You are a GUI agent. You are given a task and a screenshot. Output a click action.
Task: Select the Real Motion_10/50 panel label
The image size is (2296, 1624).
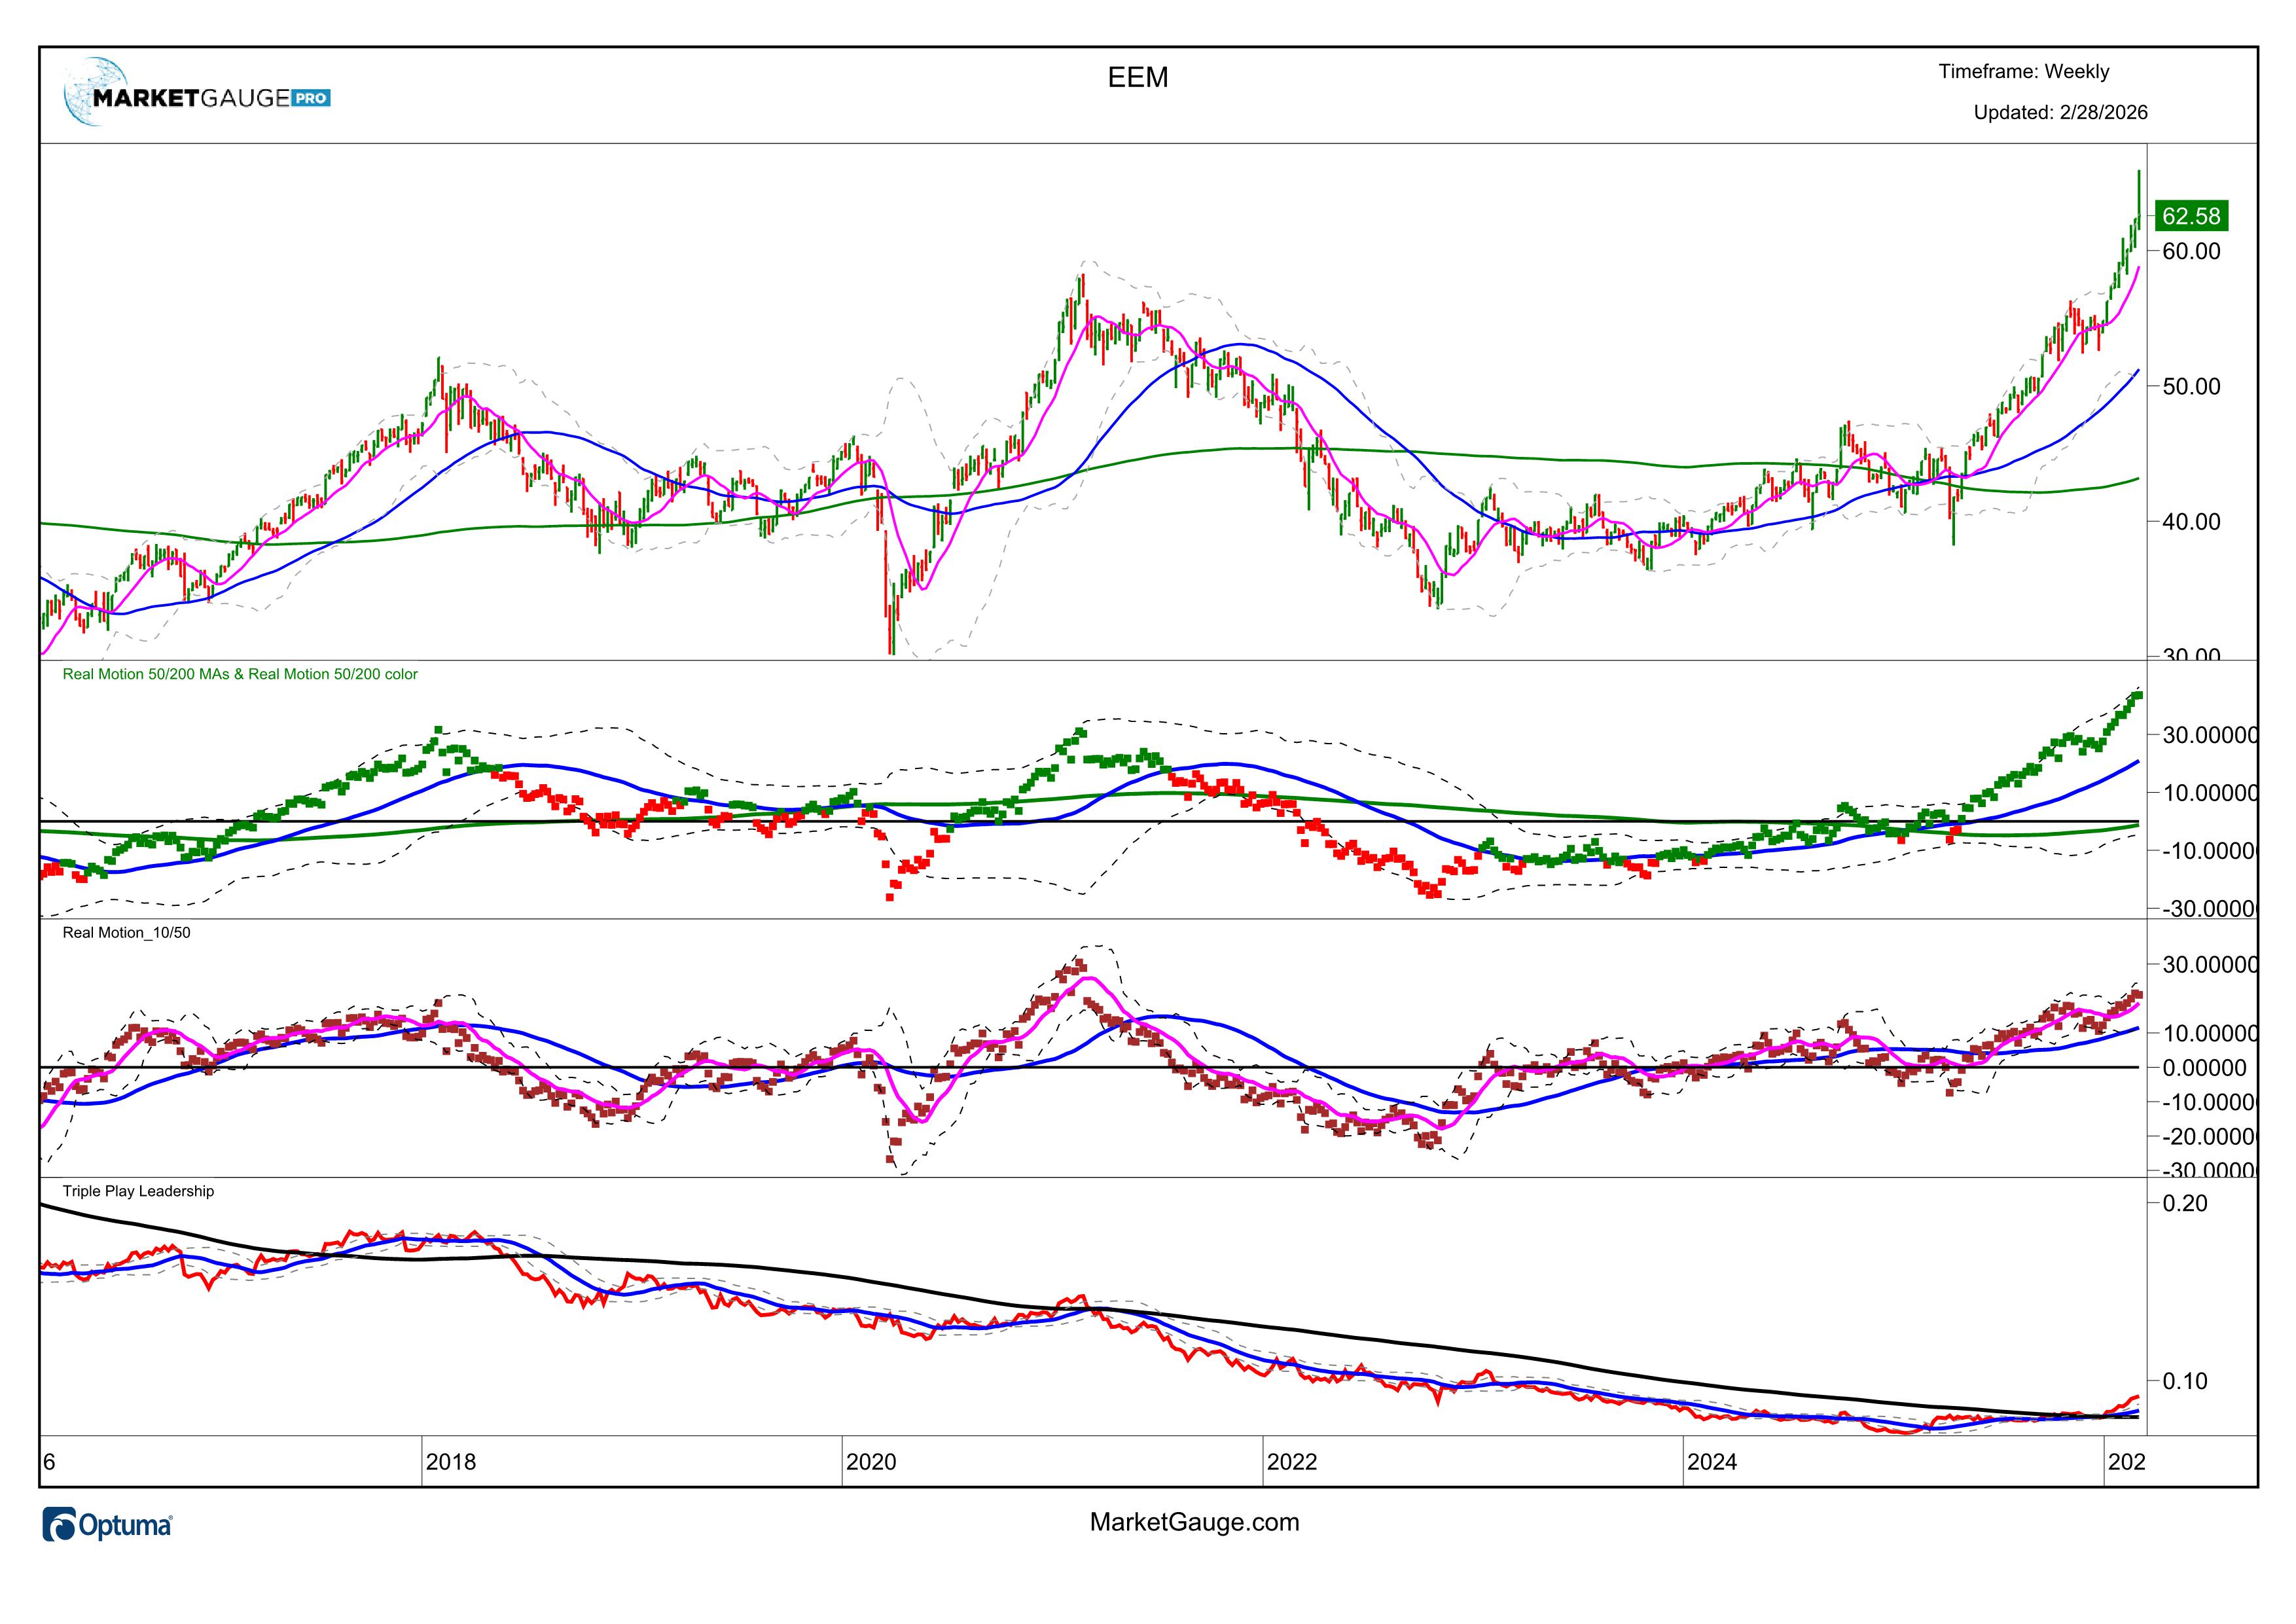(126, 932)
